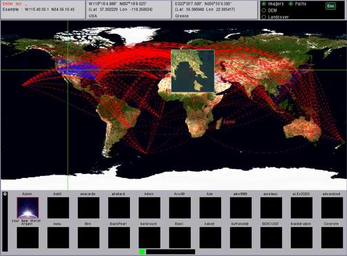Open the BlackPearl world thumbnail
Image resolution: width=347 pixels, height=256 pixels.
119,237
